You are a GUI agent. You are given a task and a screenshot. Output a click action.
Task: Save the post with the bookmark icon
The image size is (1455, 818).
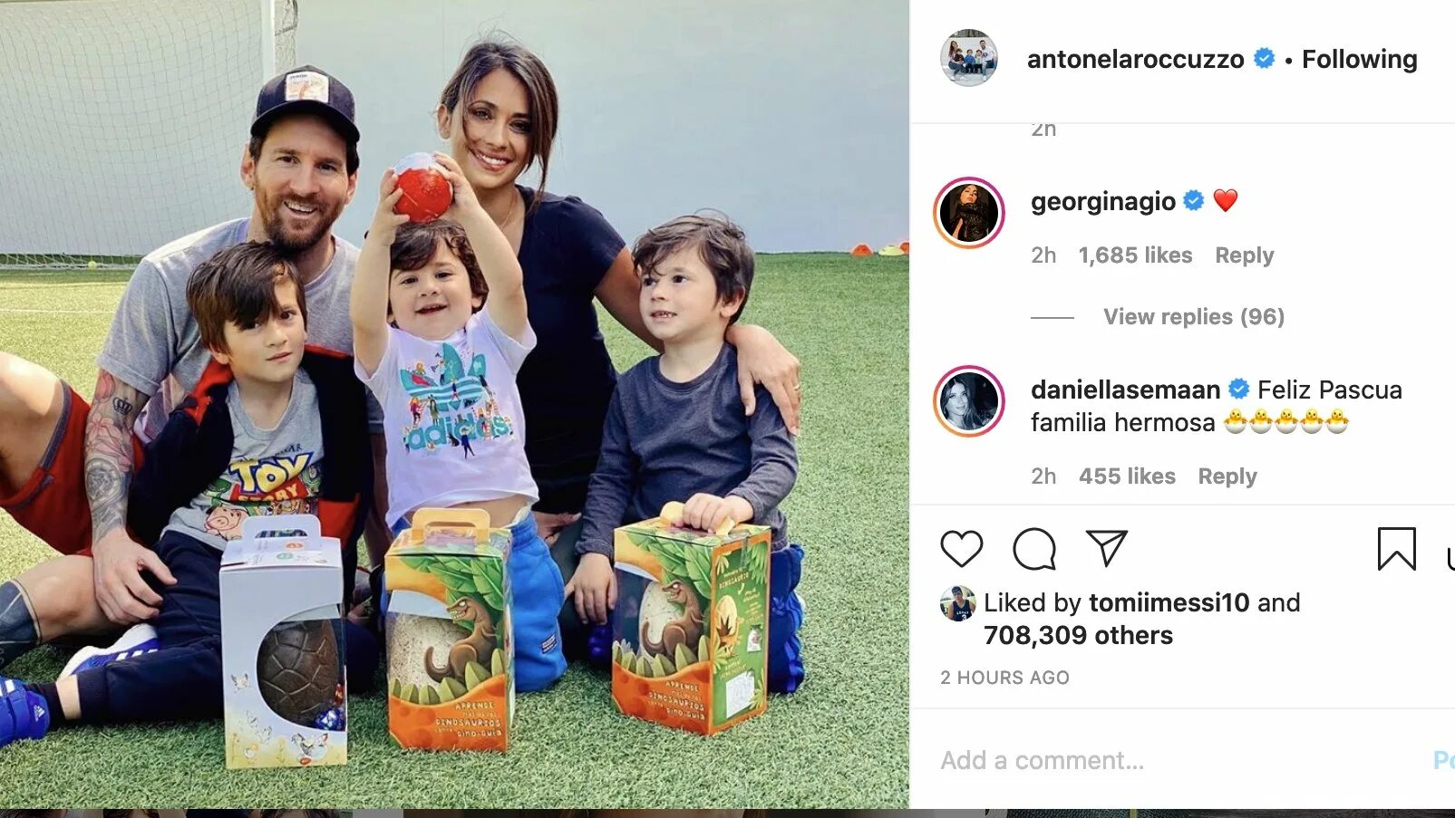coord(1396,549)
